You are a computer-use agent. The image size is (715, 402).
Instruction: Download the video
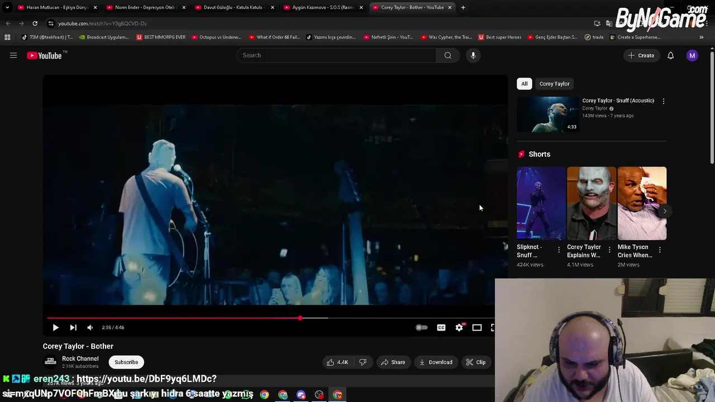pos(436,362)
